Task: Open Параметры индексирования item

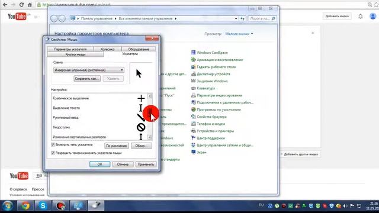Action: [216, 95]
